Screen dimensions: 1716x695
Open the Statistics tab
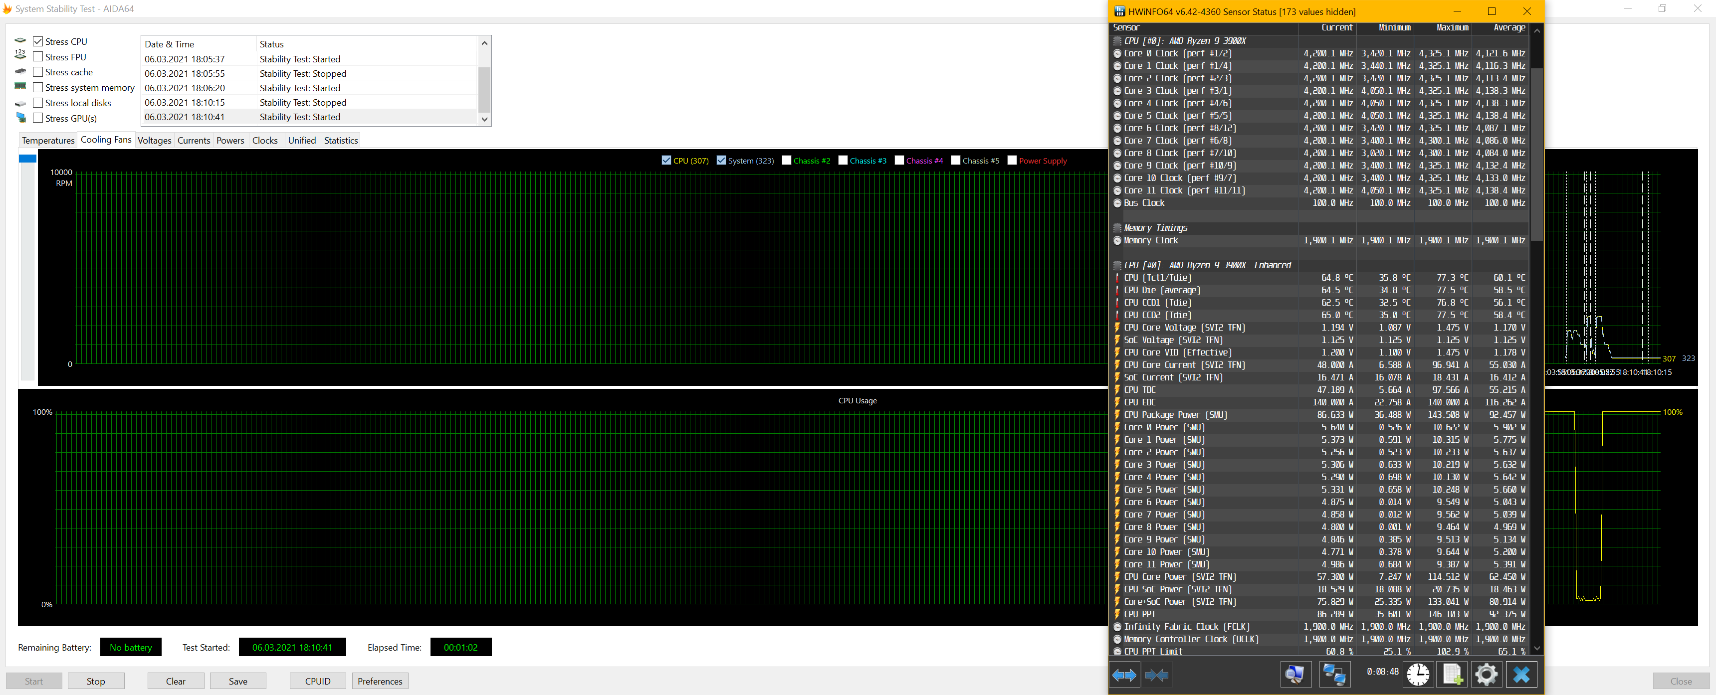[x=340, y=141]
